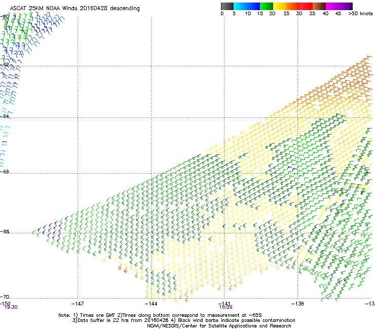
Task: Click the longitude label '-144'
Action: [151, 304]
